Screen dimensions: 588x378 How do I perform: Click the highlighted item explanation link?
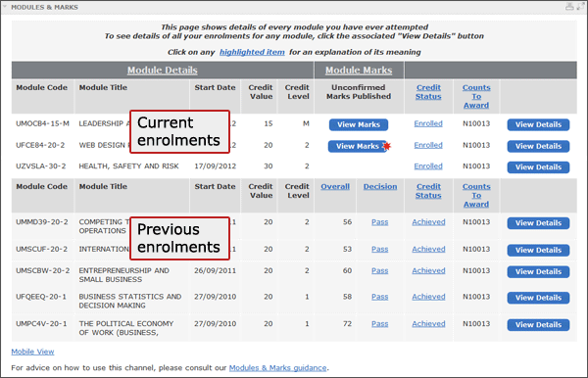coord(252,52)
